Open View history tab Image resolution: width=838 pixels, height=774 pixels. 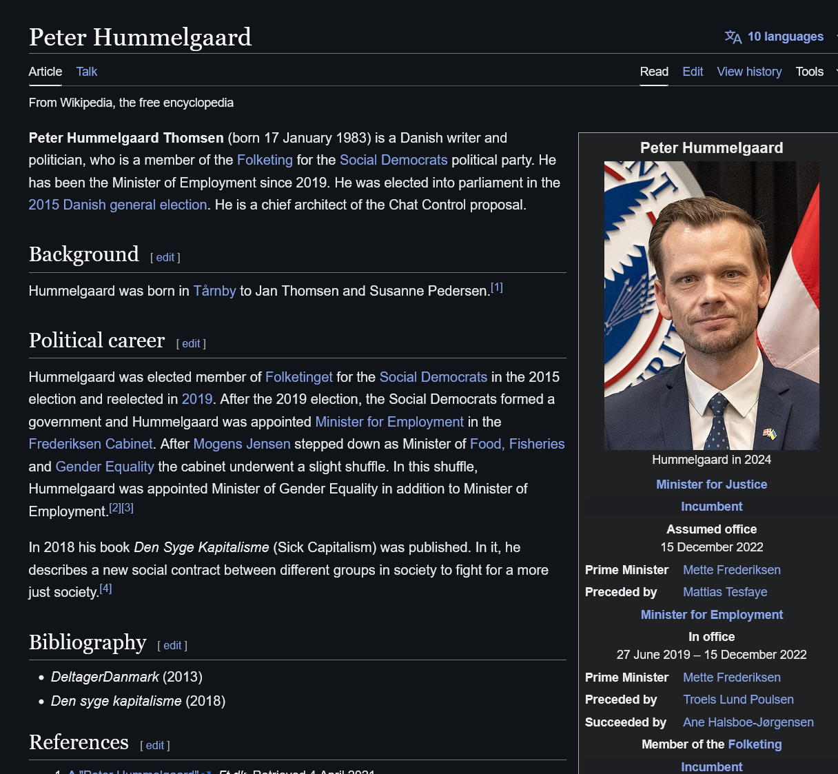pyautogui.click(x=749, y=72)
